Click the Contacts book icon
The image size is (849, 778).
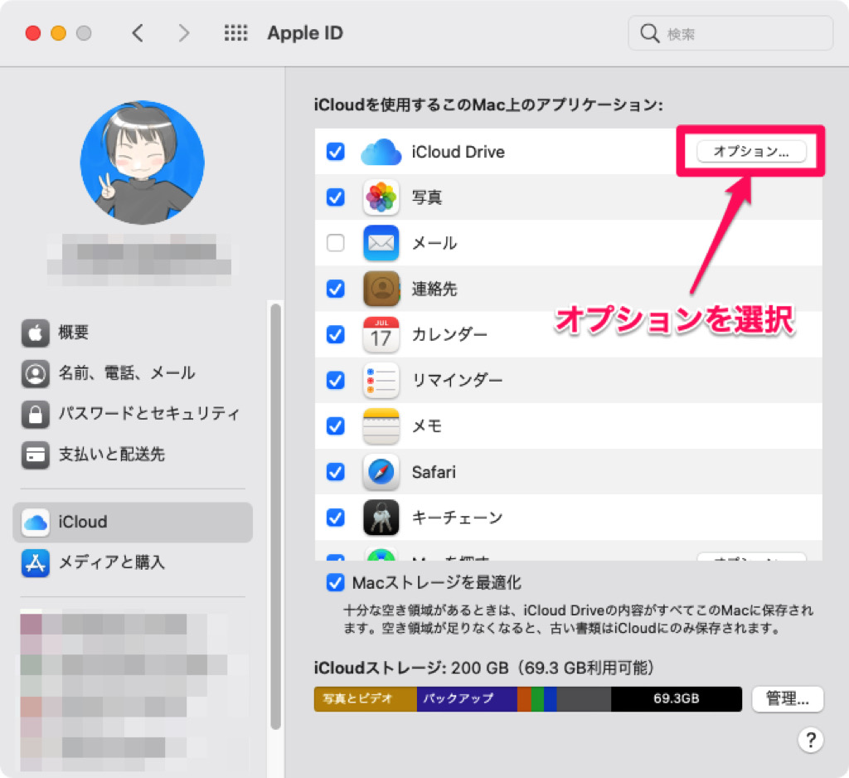pos(381,289)
